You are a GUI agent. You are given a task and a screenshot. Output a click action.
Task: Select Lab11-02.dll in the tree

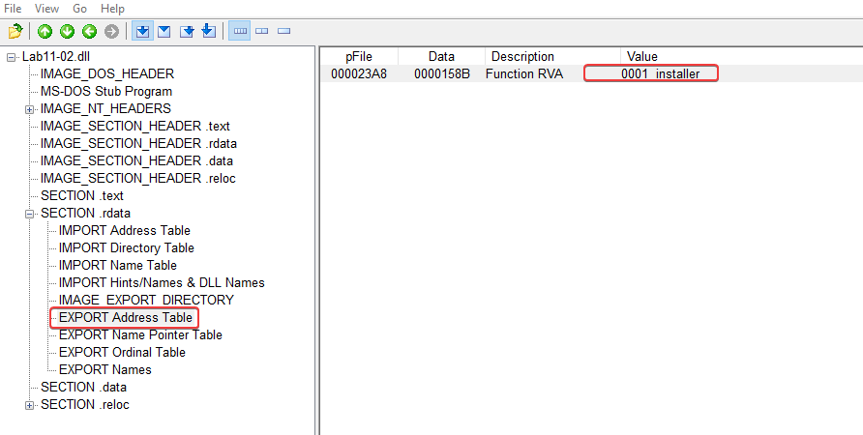click(x=55, y=57)
